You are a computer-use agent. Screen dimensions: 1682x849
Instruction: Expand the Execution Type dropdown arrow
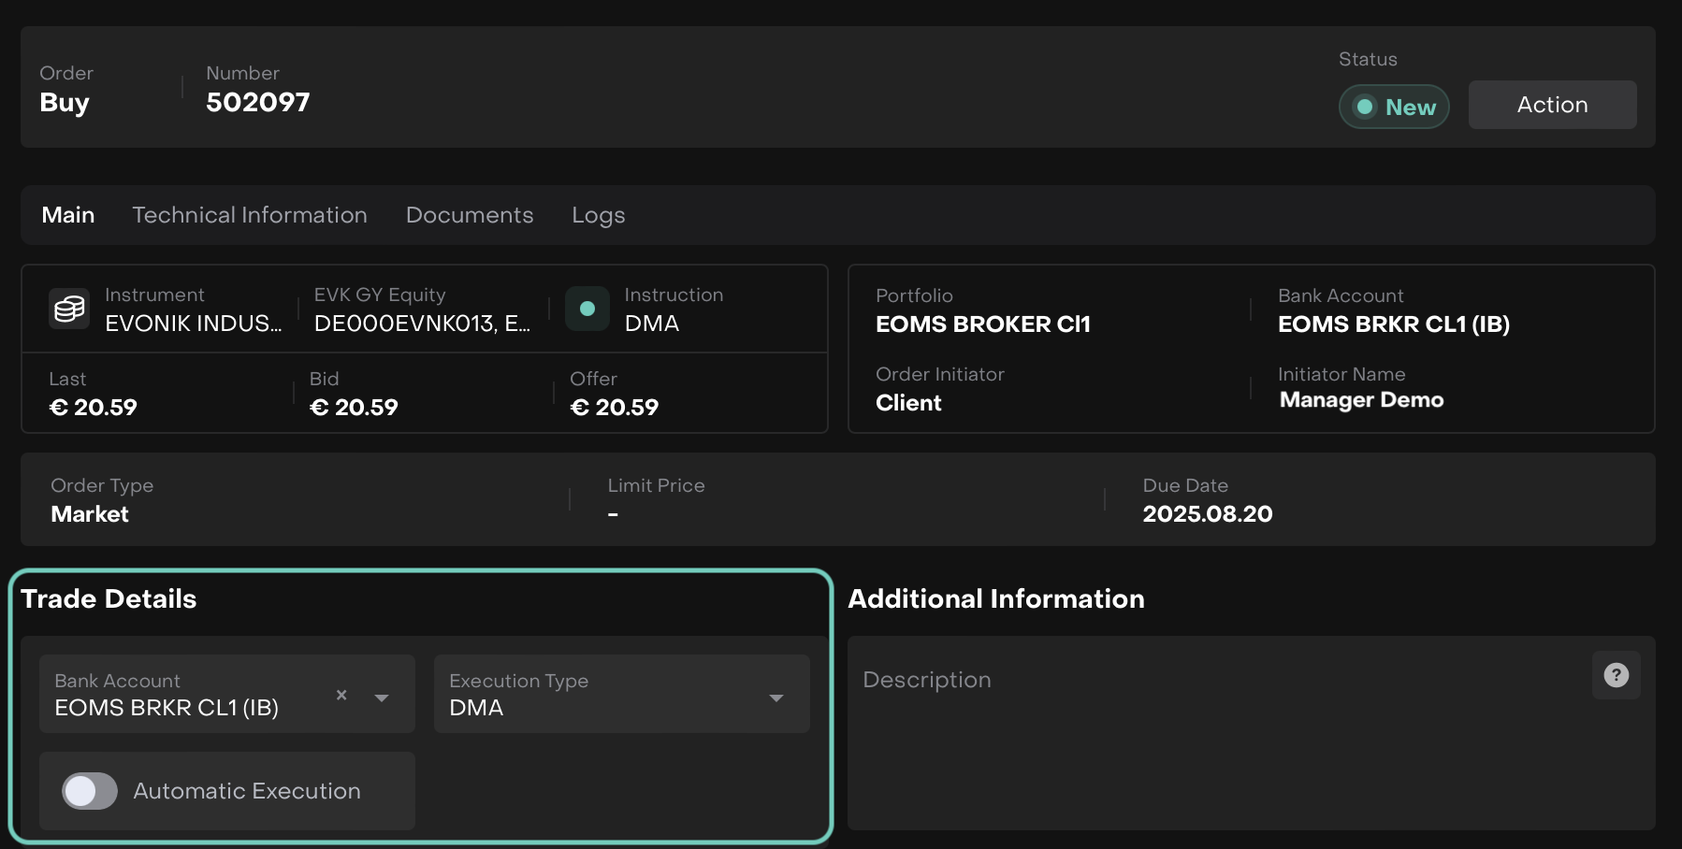click(776, 698)
